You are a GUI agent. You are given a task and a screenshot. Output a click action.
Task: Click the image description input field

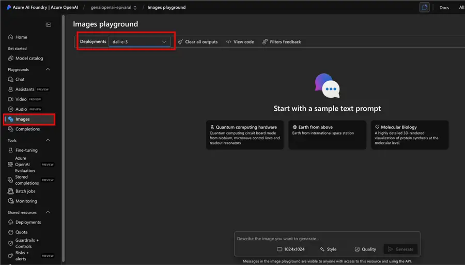coord(327,239)
